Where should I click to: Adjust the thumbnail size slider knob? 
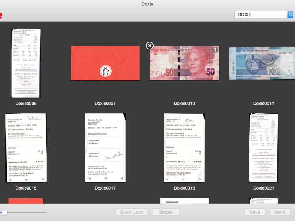pos(5,212)
